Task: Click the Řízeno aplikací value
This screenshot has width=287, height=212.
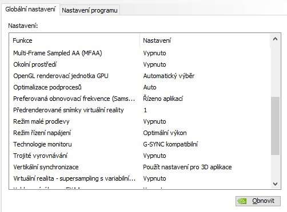Action: [x=163, y=99]
